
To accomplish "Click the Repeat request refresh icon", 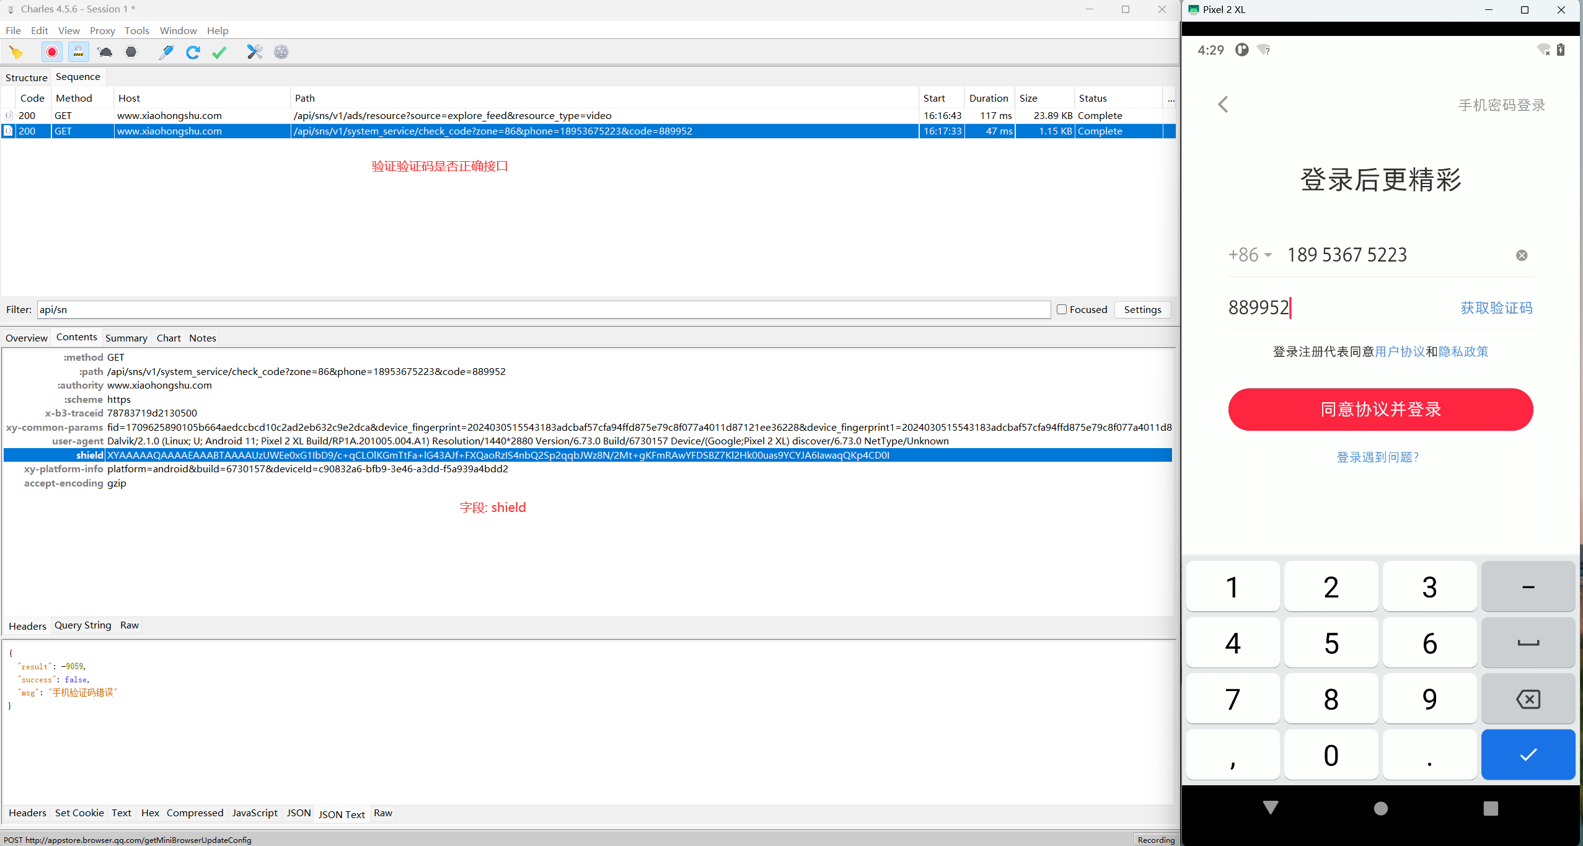I will [193, 52].
